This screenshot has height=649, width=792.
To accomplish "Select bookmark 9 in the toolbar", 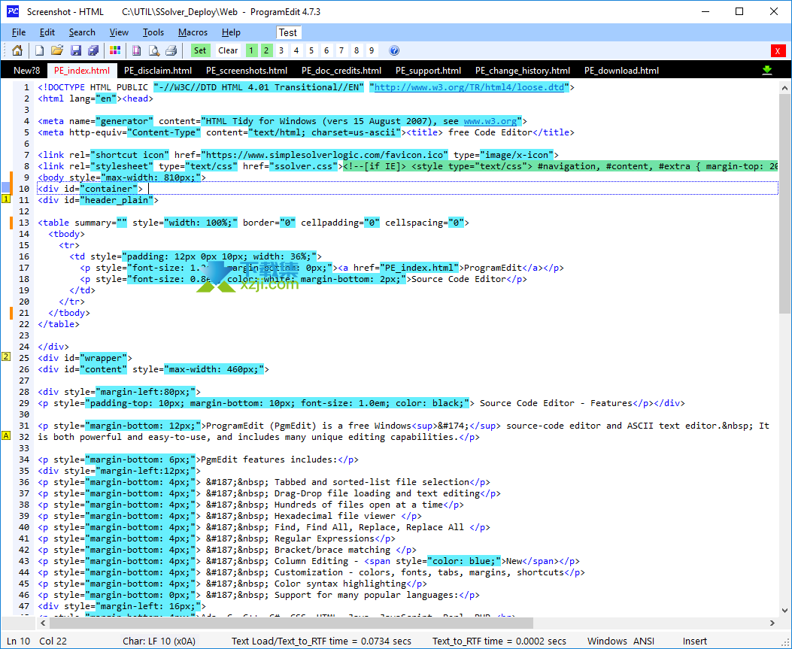I will (372, 50).
